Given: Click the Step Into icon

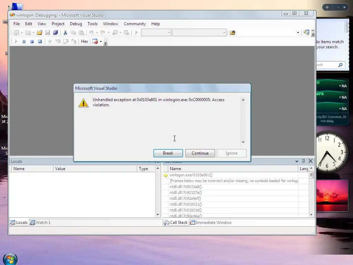Looking at the screenshot, I should pyautogui.click(x=58, y=41).
